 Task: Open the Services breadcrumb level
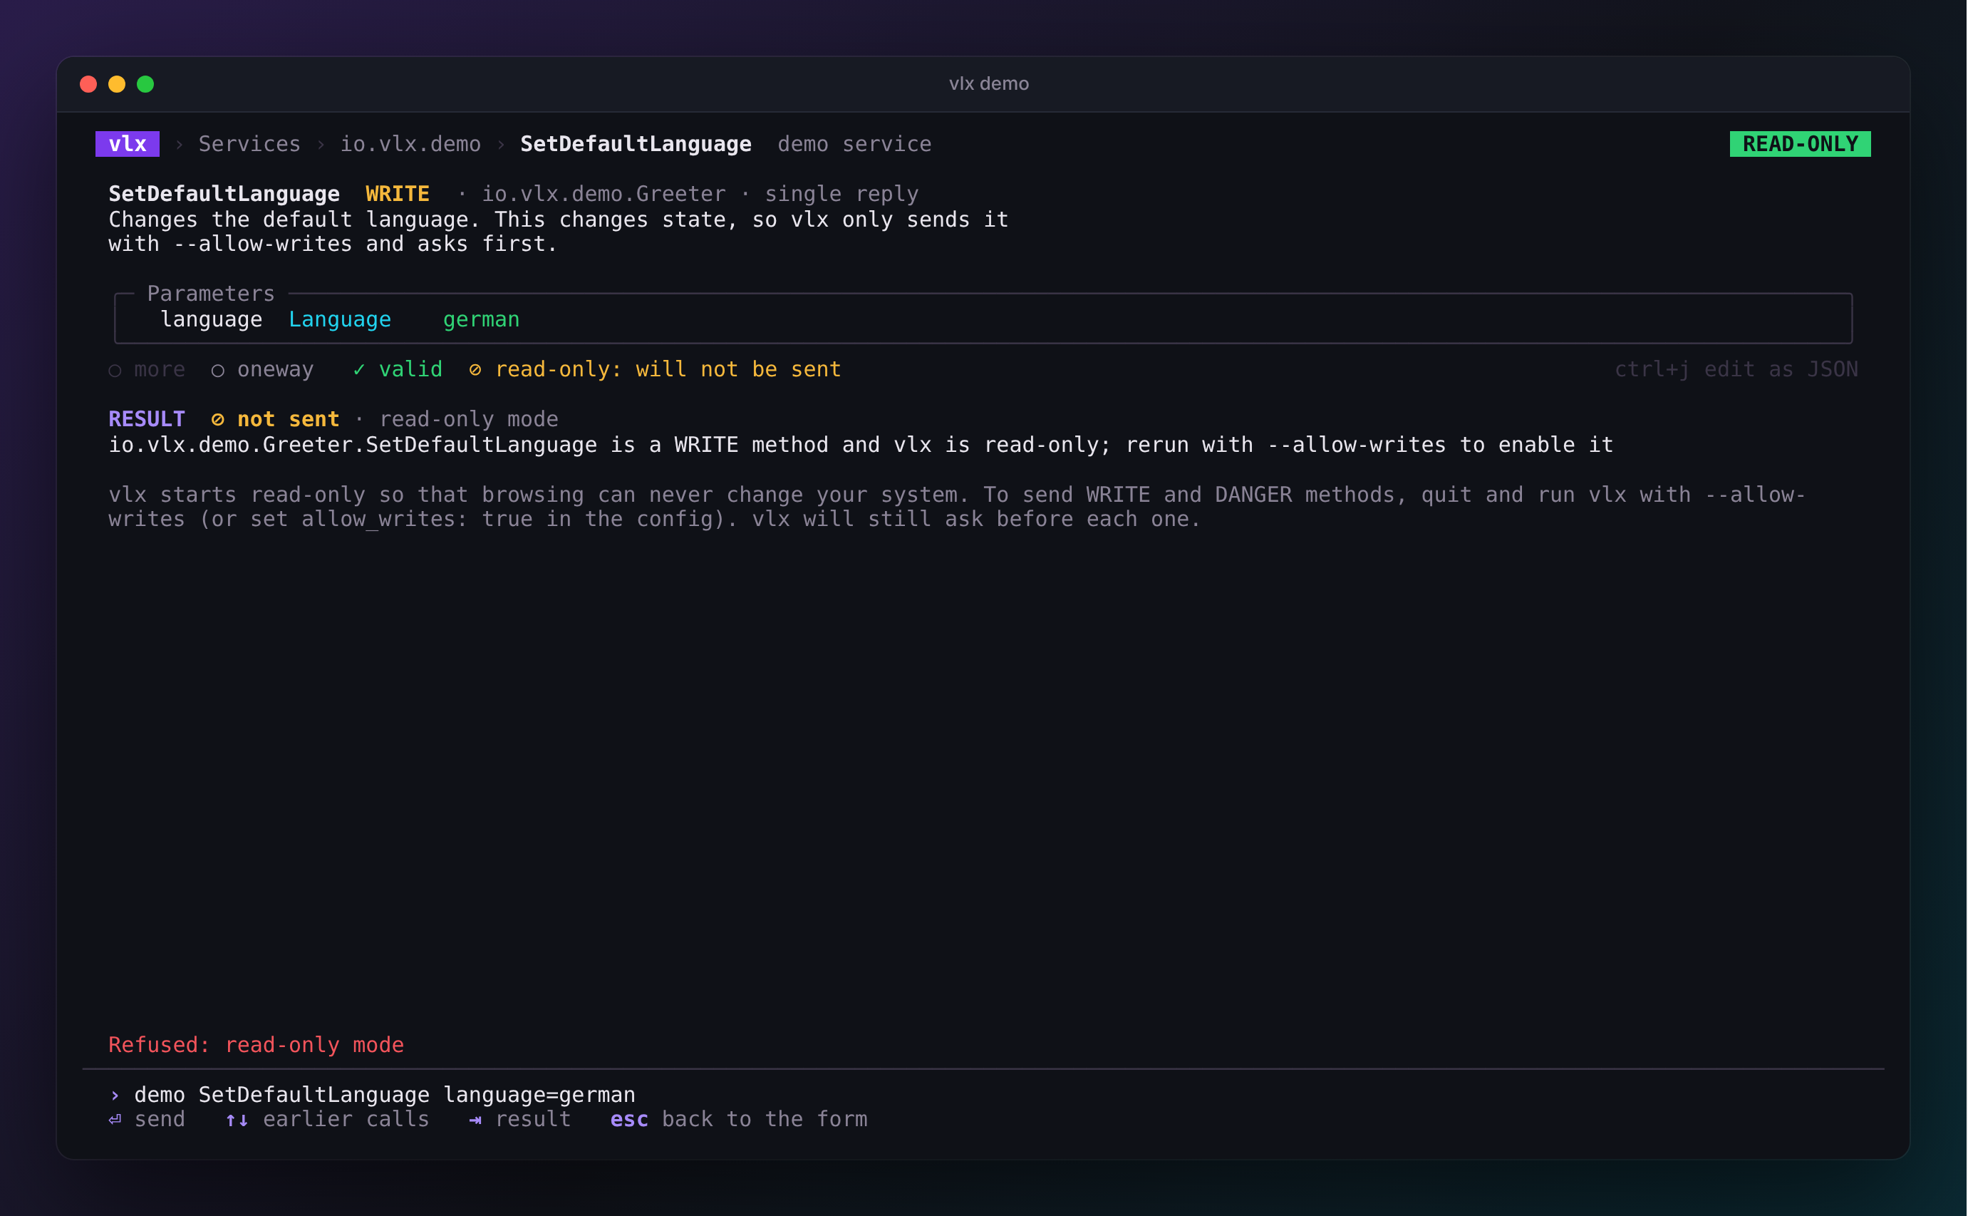click(x=249, y=144)
